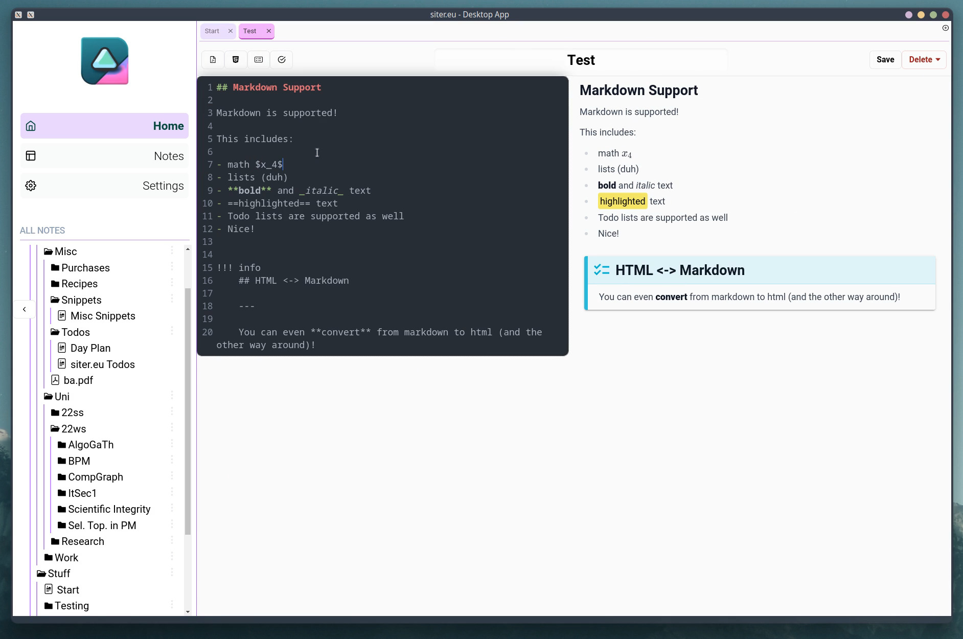Screen dimensions: 963x639
Task: Export the note as PDF
Action: tap(213, 59)
